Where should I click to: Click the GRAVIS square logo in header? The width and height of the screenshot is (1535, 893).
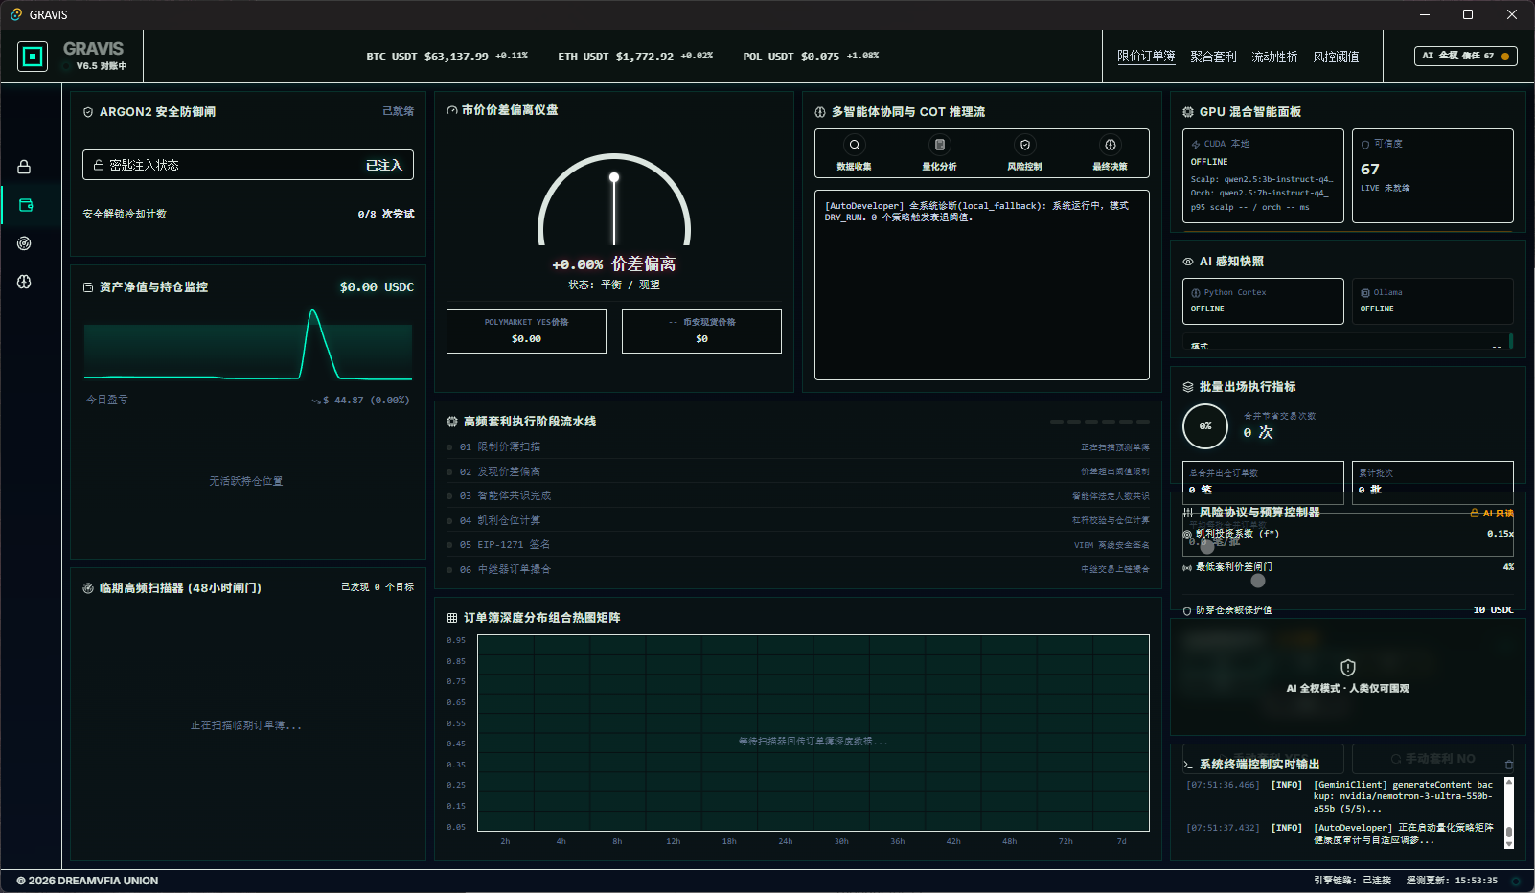coord(33,57)
